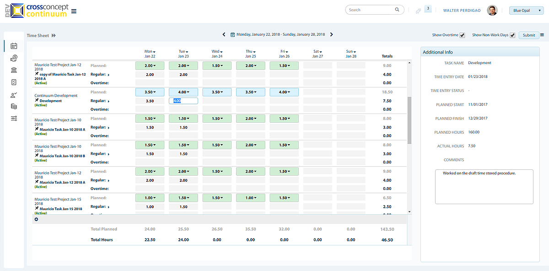
Task: Click the Submit button
Action: (529, 35)
